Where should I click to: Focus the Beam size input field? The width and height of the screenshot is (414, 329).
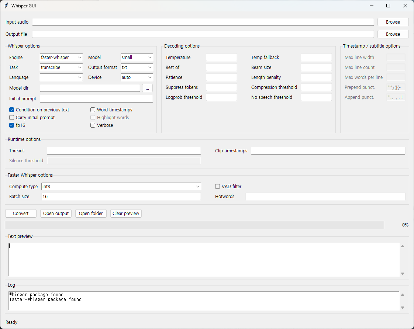(x=316, y=67)
